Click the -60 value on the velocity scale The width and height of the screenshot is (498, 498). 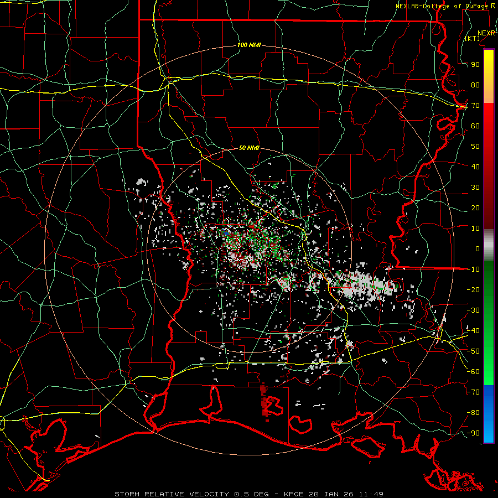point(473,372)
